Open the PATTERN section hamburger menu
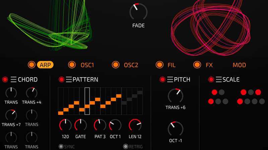The image size is (268, 150). point(69,80)
